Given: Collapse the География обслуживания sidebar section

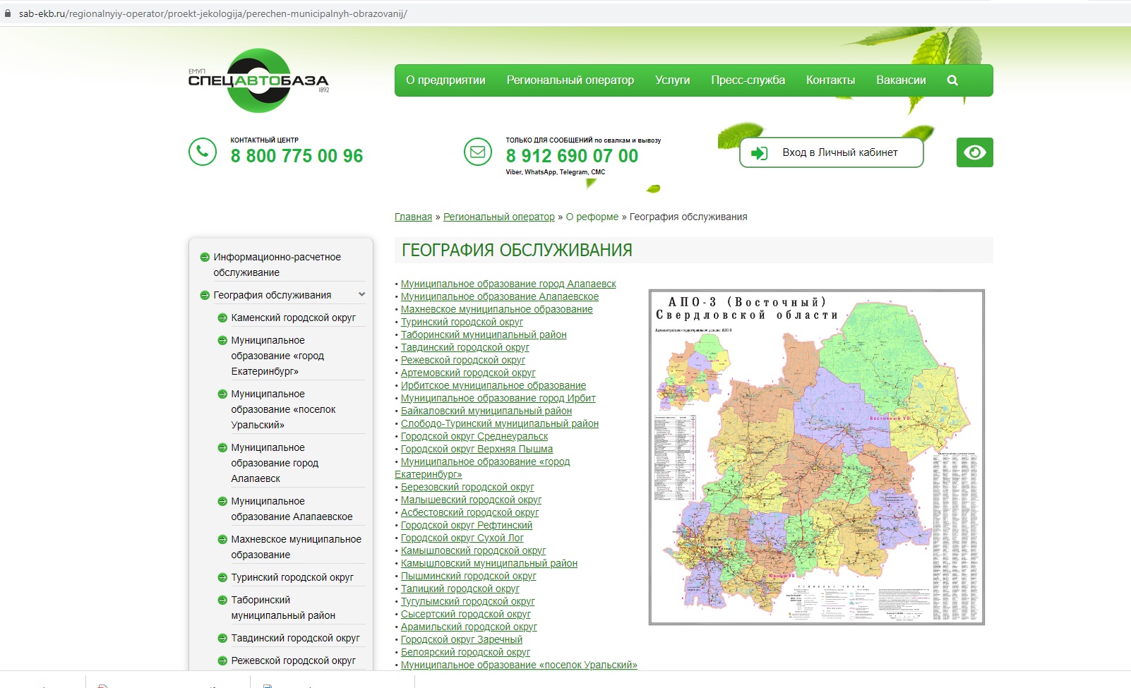Looking at the screenshot, I should point(361,295).
